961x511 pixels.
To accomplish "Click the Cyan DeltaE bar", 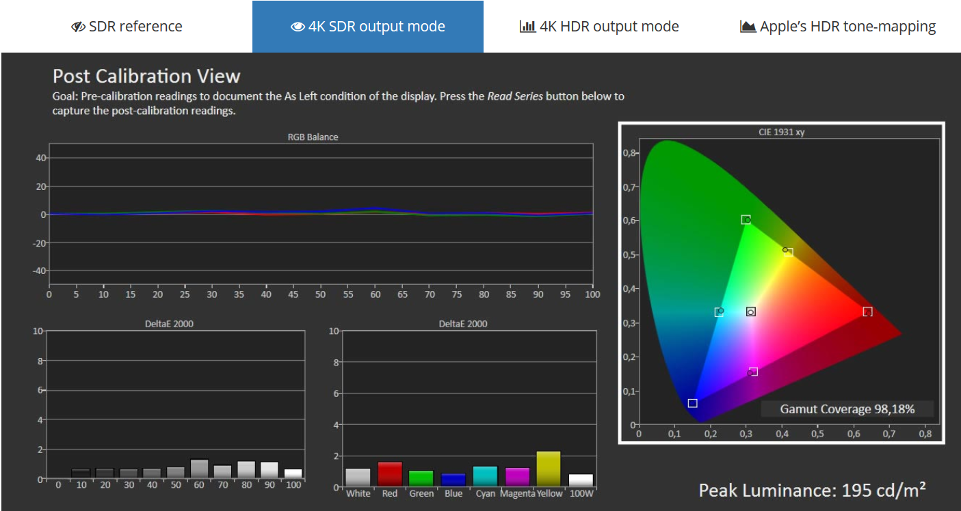I will click(485, 477).
